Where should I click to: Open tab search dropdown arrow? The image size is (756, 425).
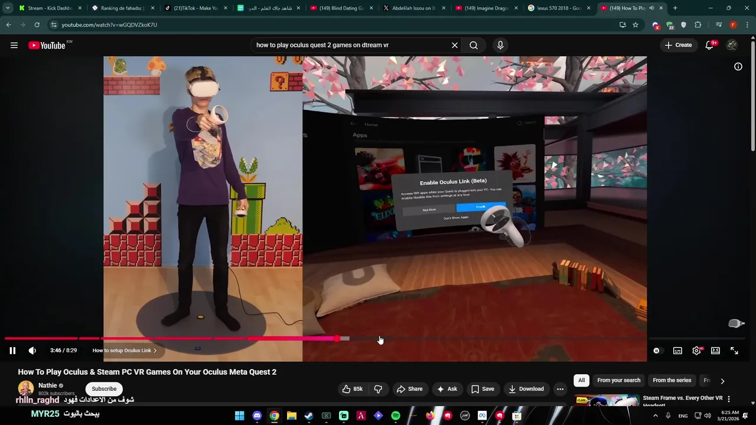click(x=7, y=8)
